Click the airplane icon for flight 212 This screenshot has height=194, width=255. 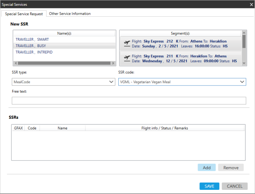(x=127, y=44)
